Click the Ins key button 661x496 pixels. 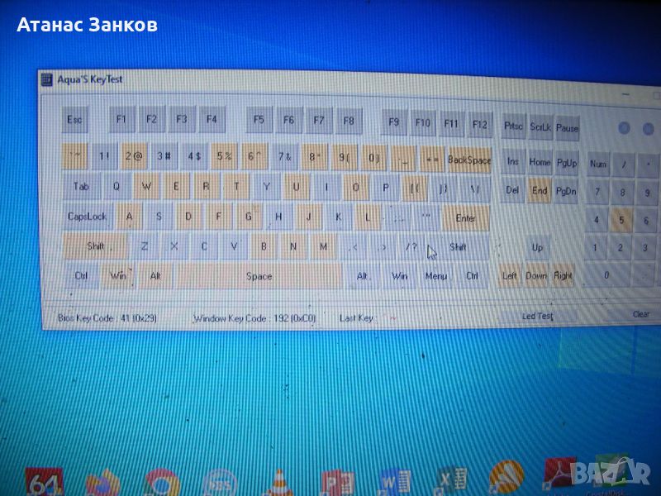point(512,161)
